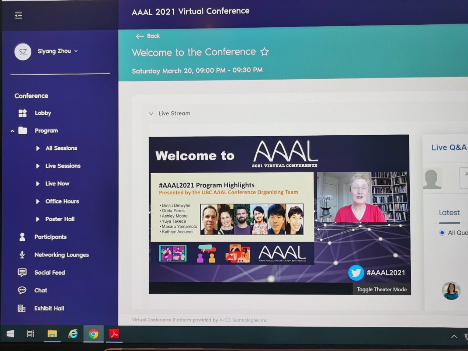Click the live stream video of speaker
This screenshot has height=351, width=468.
tap(362, 197)
